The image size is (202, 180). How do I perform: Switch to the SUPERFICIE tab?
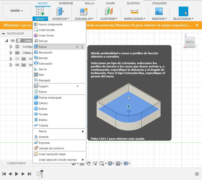66,3
